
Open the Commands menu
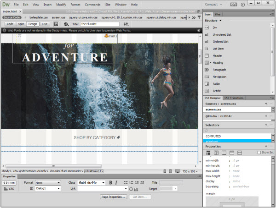click(92, 5)
